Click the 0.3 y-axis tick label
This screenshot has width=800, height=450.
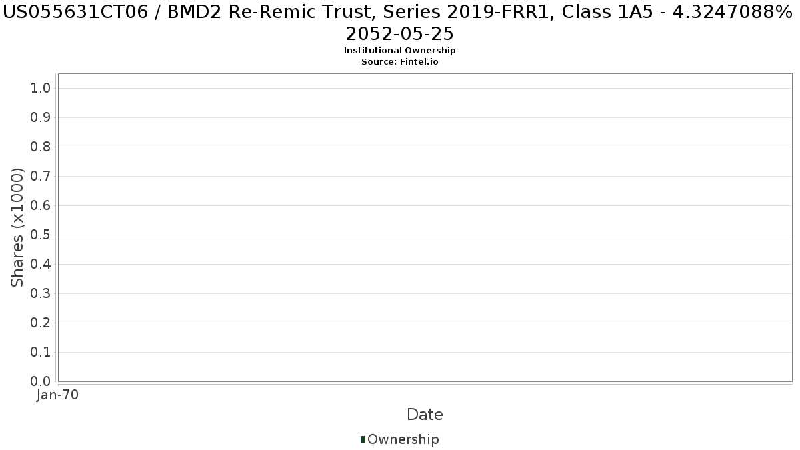tap(41, 294)
